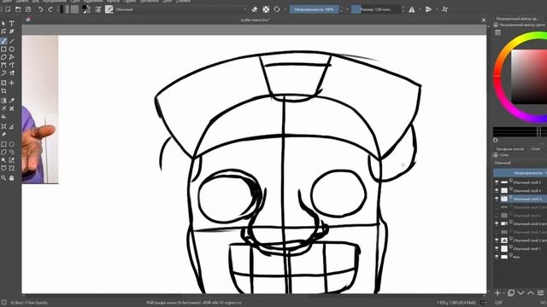Select the Contiguous Selection magic wand tool
Screen dimensions: 547x307
click(x=3, y=160)
